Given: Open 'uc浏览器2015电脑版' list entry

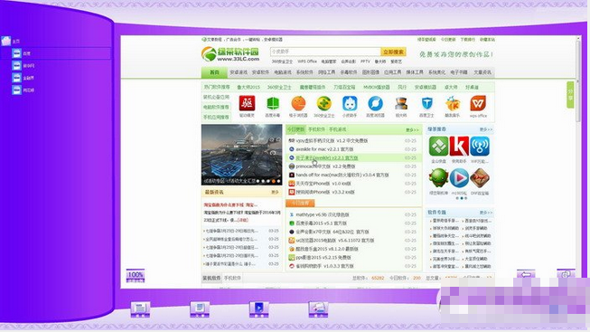Looking at the screenshot, I should [x=335, y=241].
